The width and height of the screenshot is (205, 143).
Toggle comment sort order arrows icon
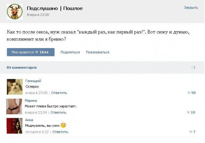pyautogui.click(x=193, y=68)
